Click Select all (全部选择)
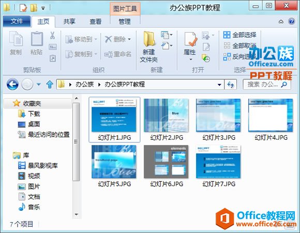Image resolution: width=300 pixels, height=233 pixels. tap(239, 35)
